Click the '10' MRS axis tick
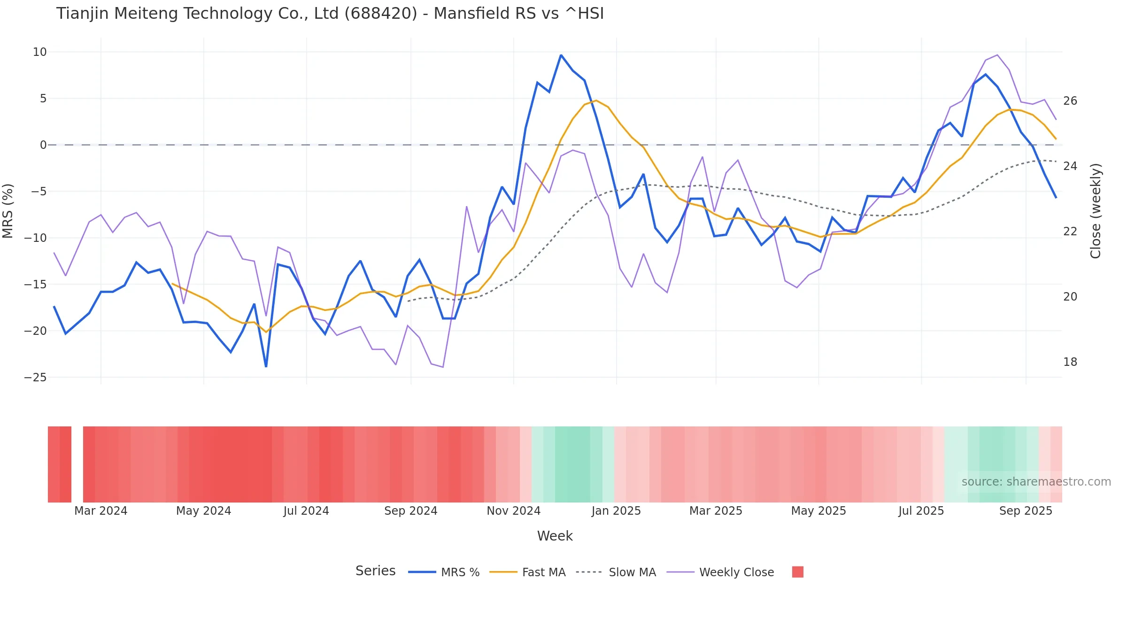The height and width of the screenshot is (634, 1127). coord(40,52)
